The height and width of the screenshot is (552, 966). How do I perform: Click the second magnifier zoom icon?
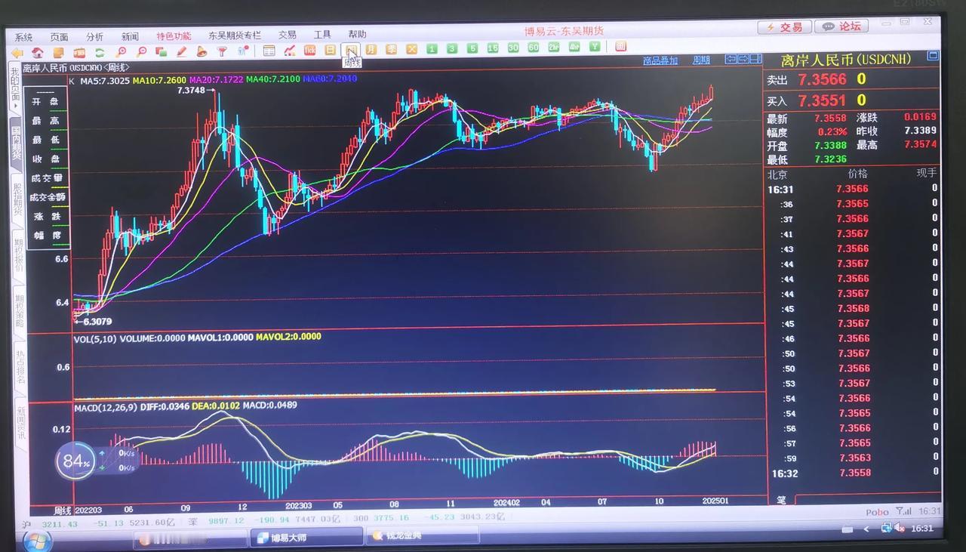(x=141, y=52)
